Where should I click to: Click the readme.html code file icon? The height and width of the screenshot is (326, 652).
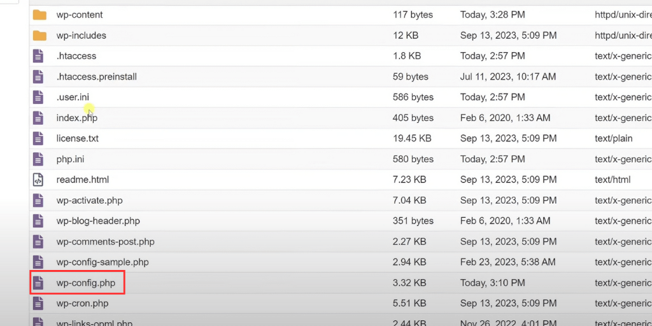[38, 180]
